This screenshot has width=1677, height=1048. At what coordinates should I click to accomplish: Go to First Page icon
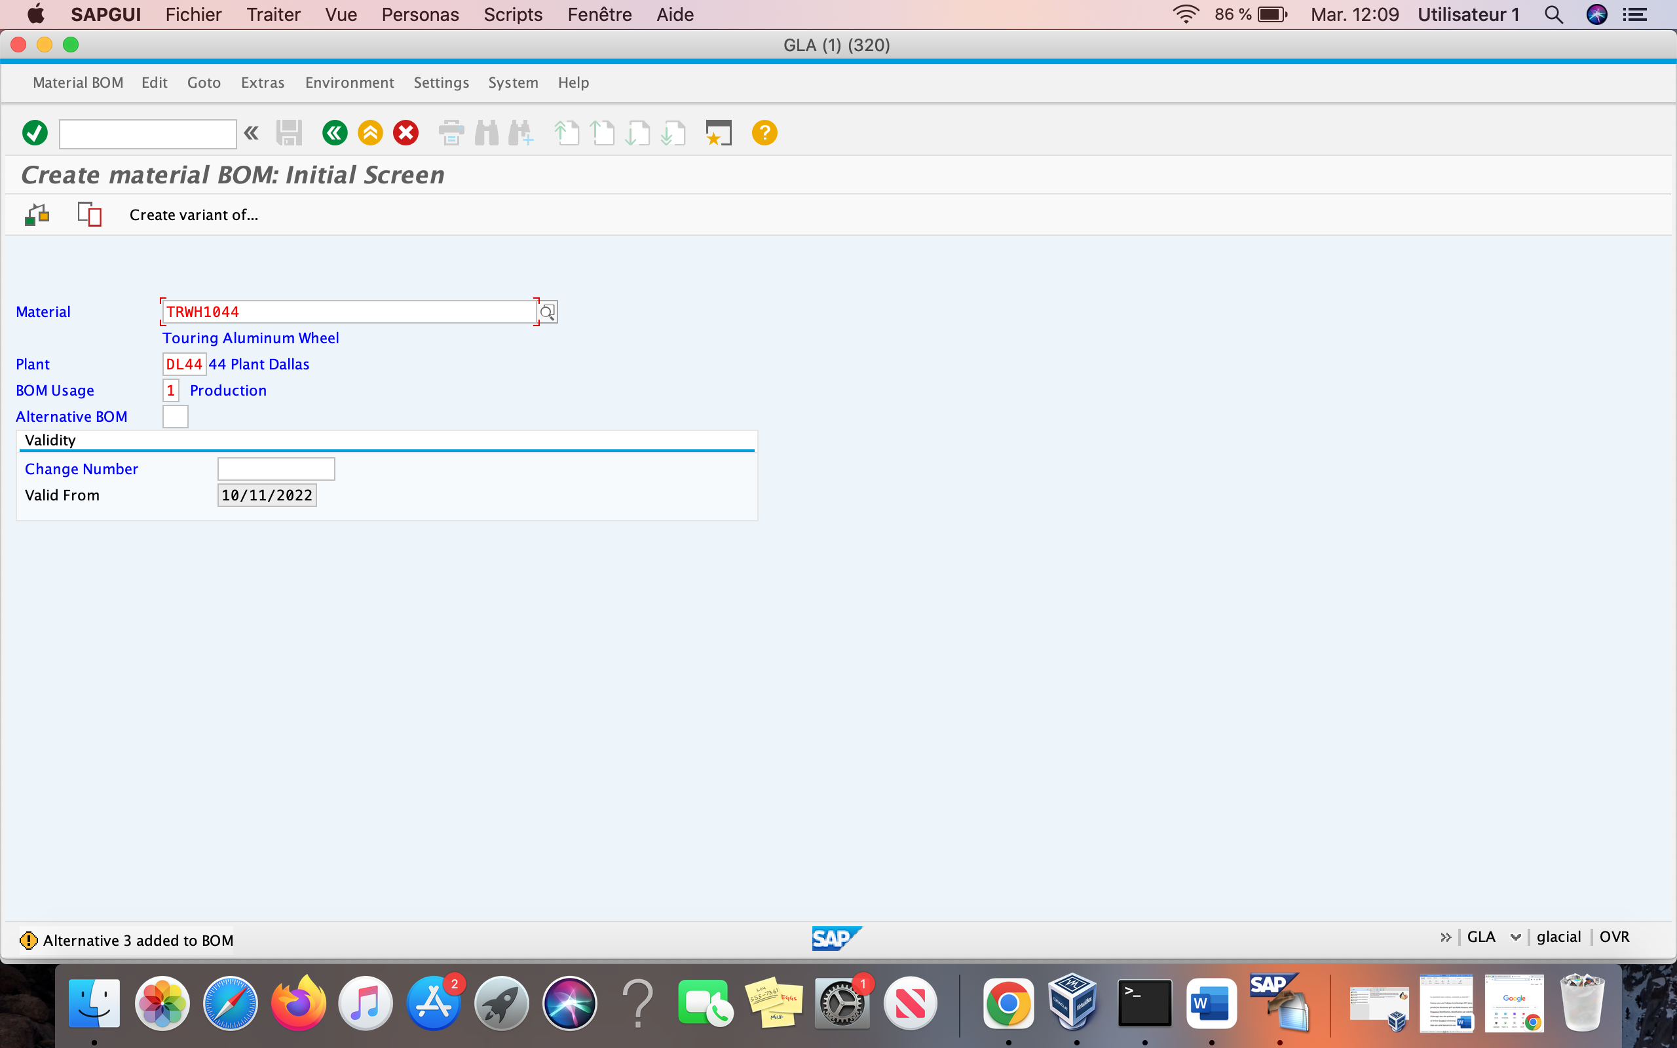[567, 132]
